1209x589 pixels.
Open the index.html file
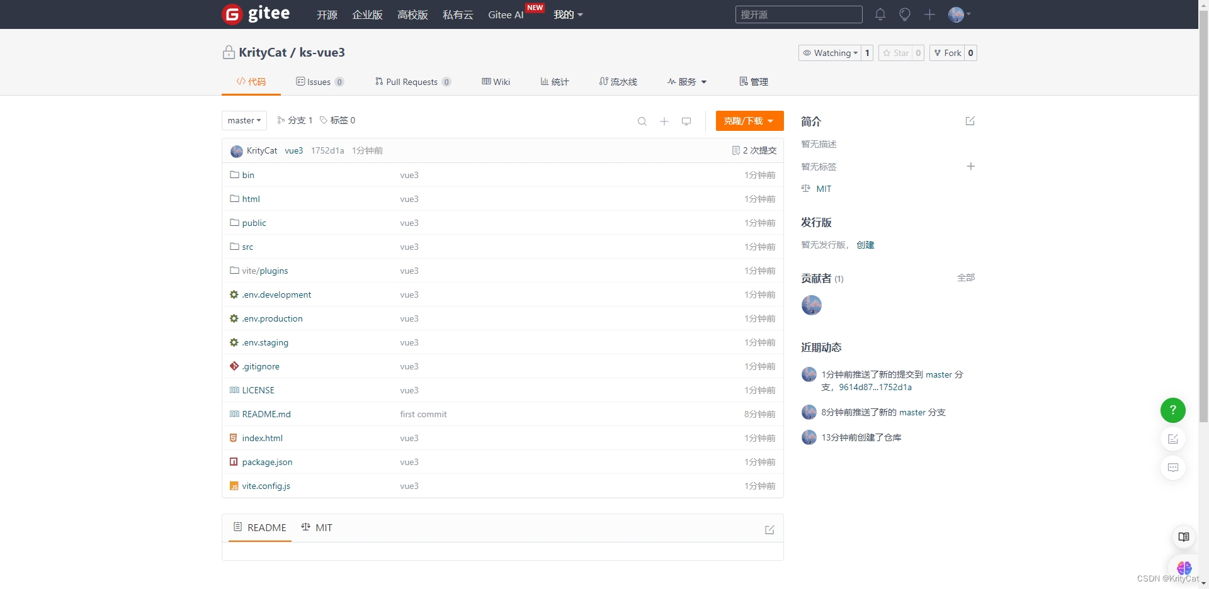[262, 438]
